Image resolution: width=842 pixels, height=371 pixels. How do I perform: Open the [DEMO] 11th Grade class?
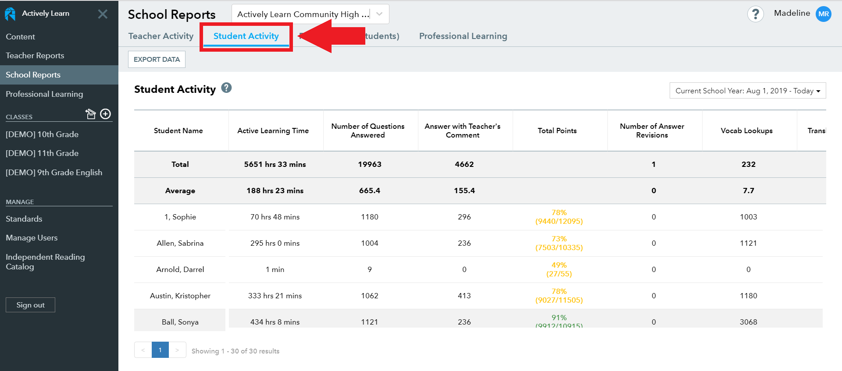(42, 153)
